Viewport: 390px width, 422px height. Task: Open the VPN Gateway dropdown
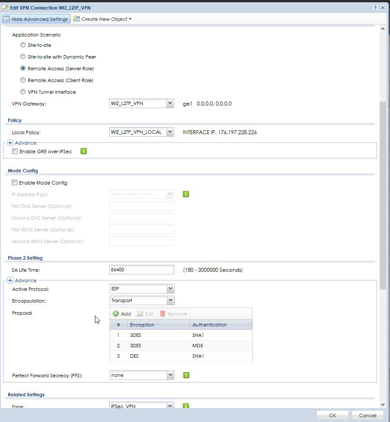point(170,103)
